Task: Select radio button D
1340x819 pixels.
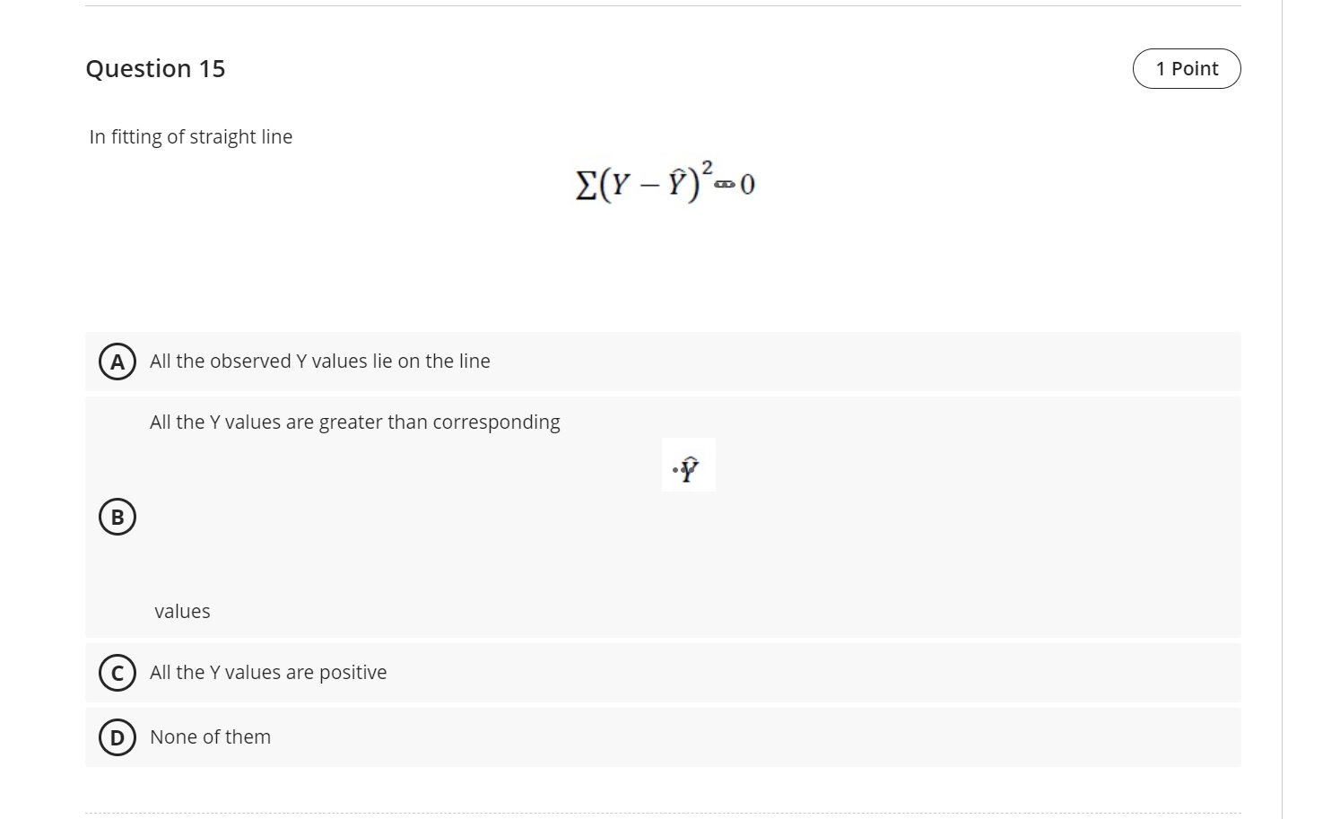Action: 117,736
